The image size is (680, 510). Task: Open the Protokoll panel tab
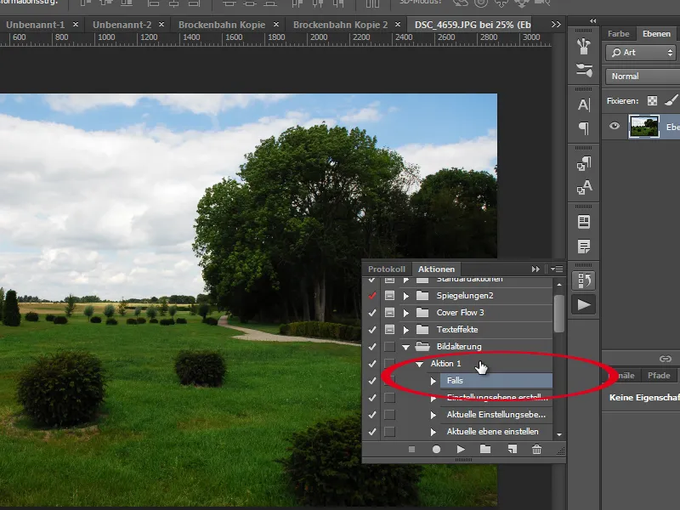click(x=387, y=269)
